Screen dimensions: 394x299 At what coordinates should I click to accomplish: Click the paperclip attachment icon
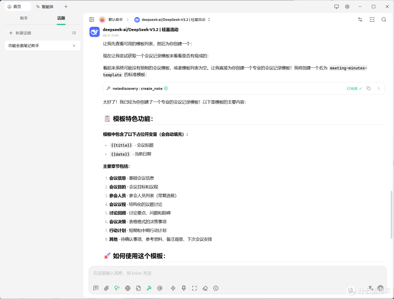(106, 288)
